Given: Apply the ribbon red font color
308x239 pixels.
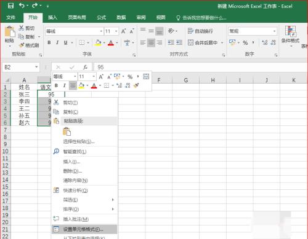Looking at the screenshot, I should coord(111,43).
